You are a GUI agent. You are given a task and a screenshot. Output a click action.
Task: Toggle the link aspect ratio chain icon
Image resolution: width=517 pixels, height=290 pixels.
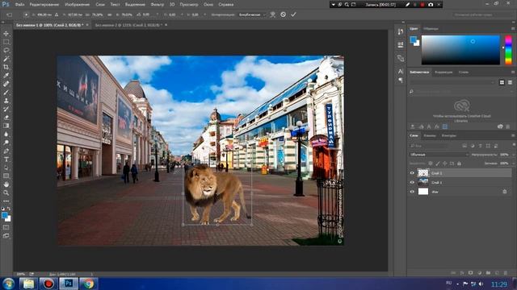point(110,14)
